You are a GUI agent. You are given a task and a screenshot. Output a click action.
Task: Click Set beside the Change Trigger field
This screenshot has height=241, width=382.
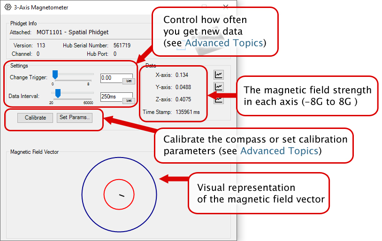coord(129,81)
